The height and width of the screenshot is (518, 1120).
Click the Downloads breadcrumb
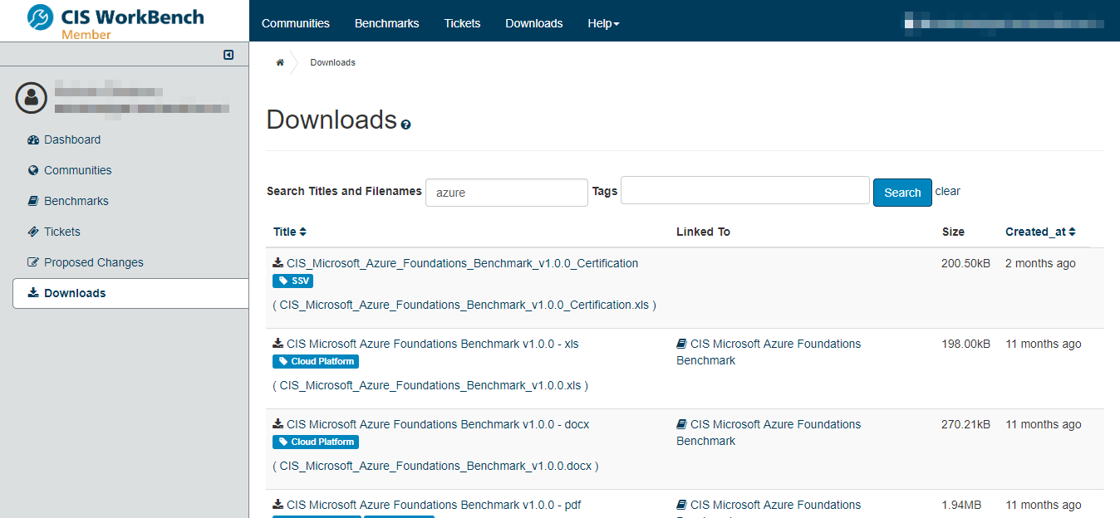pyautogui.click(x=332, y=62)
